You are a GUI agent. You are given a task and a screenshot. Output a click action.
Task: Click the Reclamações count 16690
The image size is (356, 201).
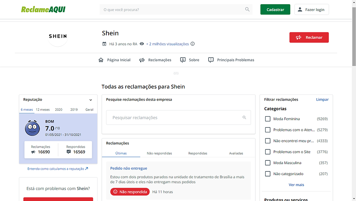click(44, 152)
